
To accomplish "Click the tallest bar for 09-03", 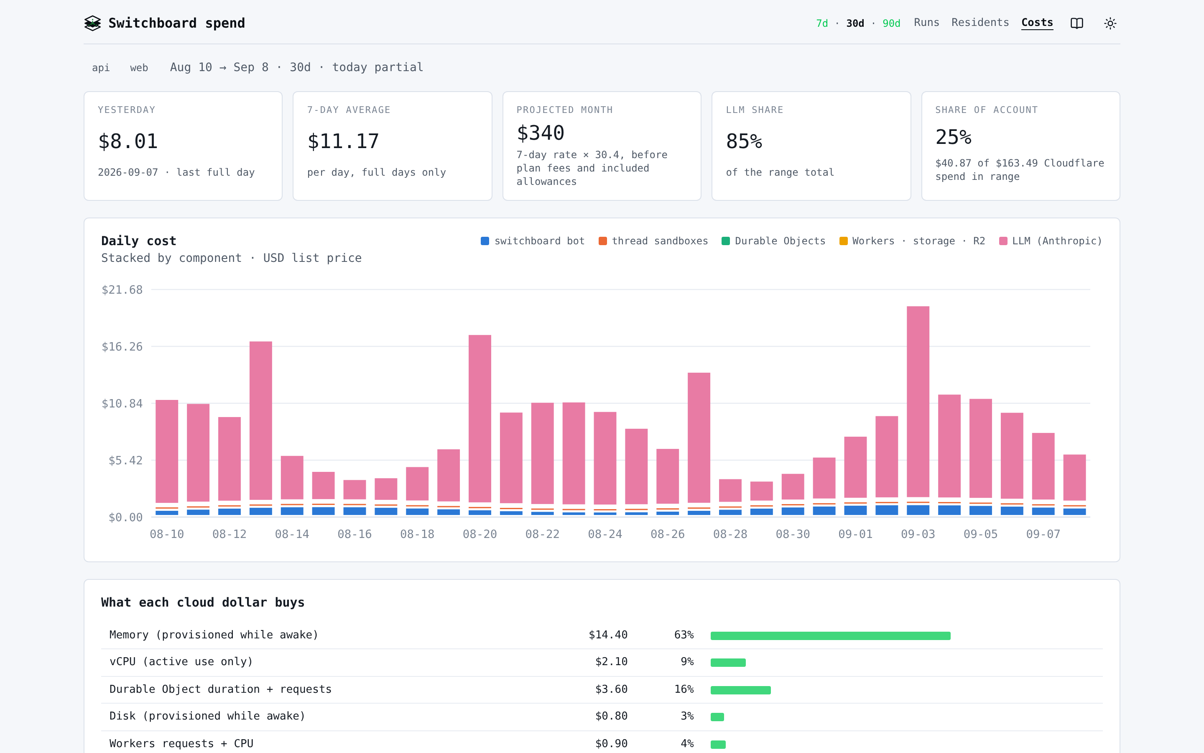I will point(918,411).
